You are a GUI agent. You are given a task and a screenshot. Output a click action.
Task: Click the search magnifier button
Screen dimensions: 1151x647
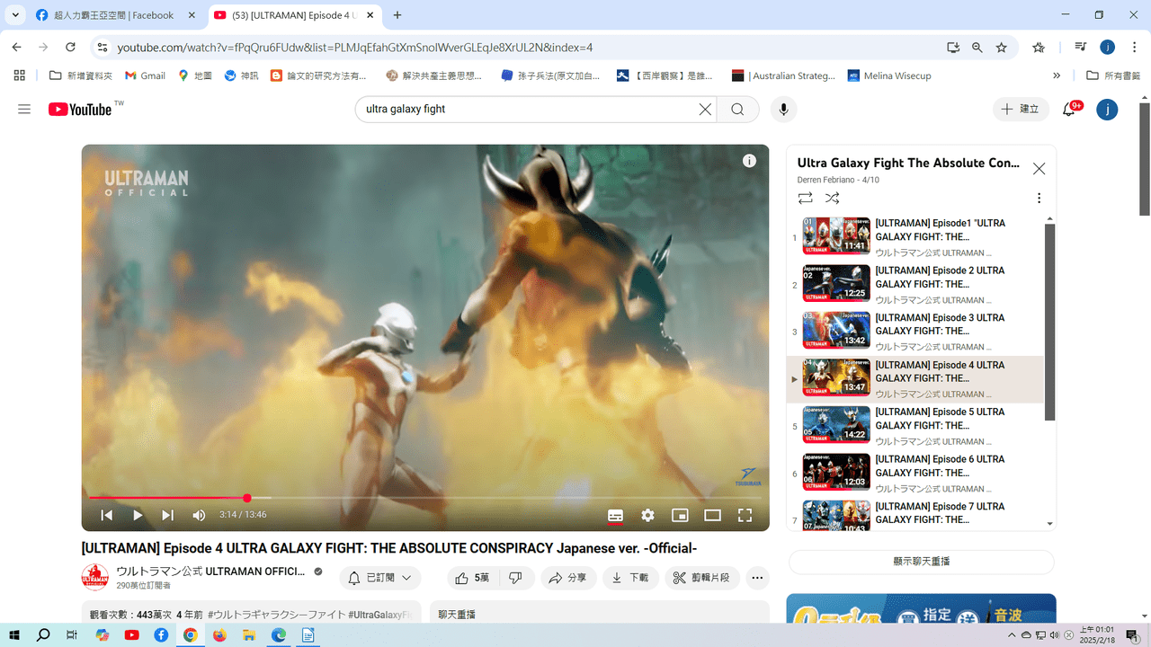point(737,109)
